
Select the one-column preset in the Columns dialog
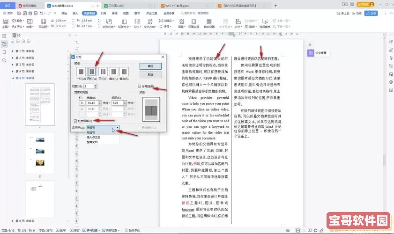81,72
